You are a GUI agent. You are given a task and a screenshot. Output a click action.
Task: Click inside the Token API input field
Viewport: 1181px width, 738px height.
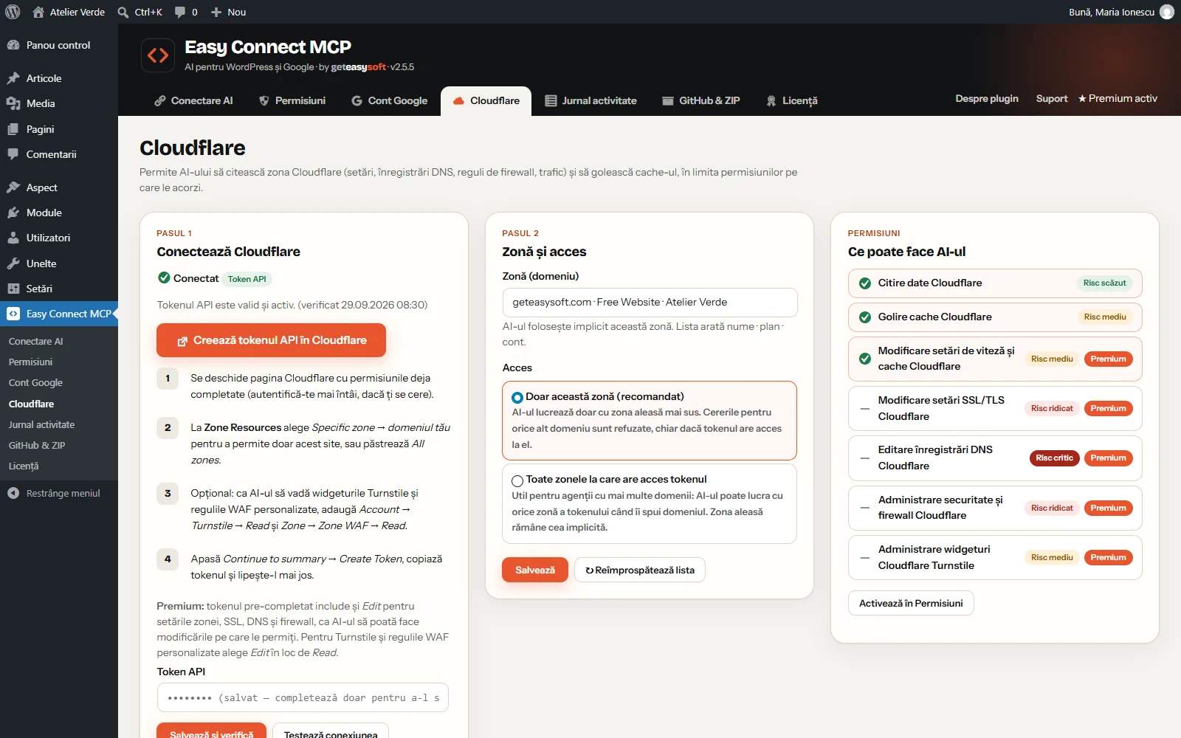303,697
